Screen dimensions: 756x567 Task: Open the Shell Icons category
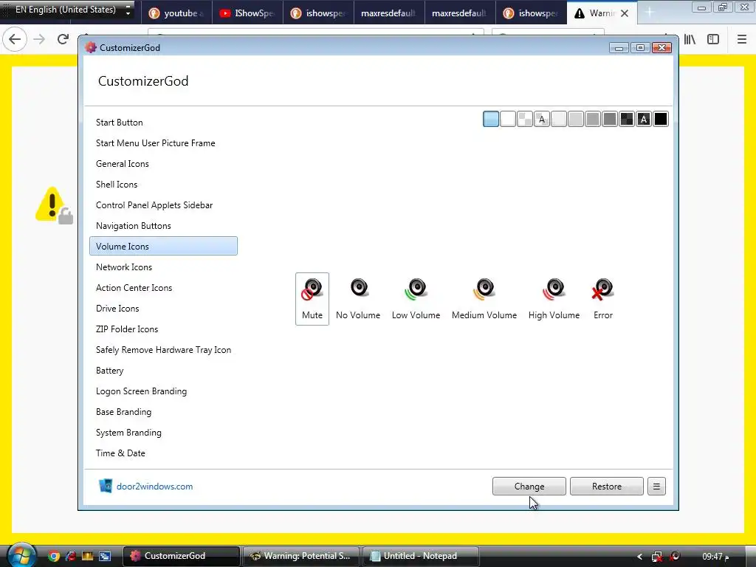point(163,185)
